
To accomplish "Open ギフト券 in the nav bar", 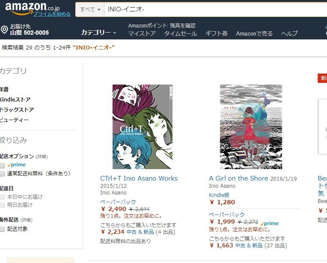I will [216, 33].
